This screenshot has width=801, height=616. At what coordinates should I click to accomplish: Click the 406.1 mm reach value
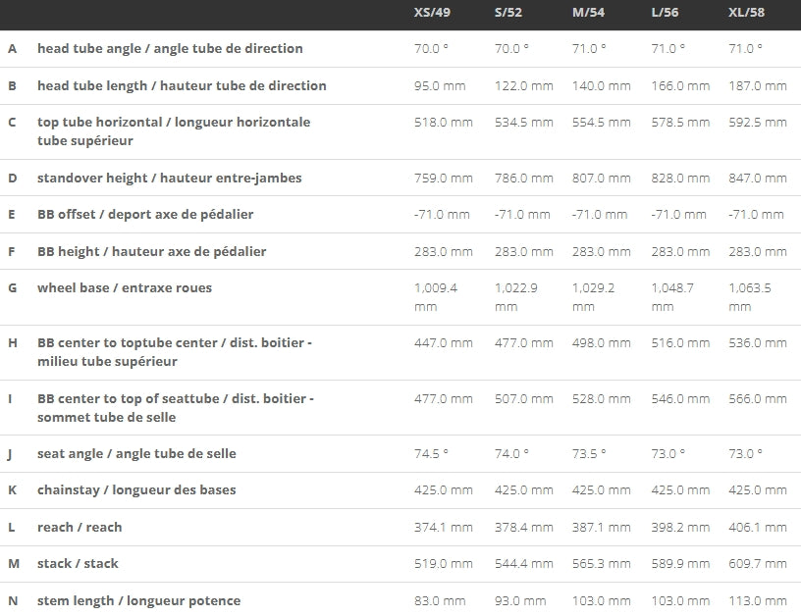pos(757,528)
